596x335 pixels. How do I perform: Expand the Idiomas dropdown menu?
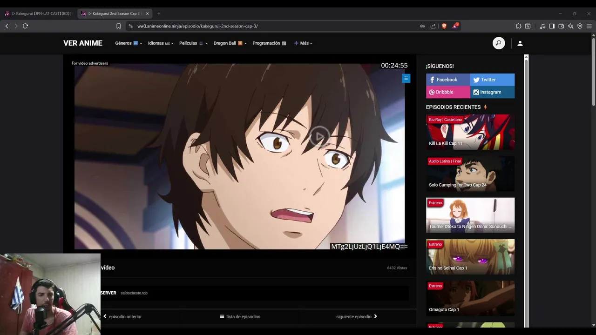pyautogui.click(x=161, y=43)
